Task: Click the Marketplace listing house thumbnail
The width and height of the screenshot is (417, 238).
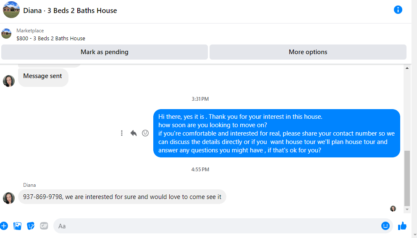Action: pyautogui.click(x=6, y=34)
